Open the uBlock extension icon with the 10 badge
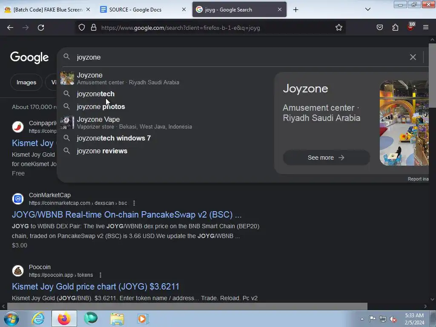The height and width of the screenshot is (327, 436). 411,27
